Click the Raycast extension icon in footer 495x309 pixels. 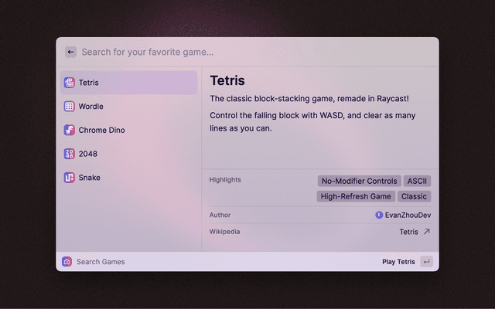coord(67,262)
